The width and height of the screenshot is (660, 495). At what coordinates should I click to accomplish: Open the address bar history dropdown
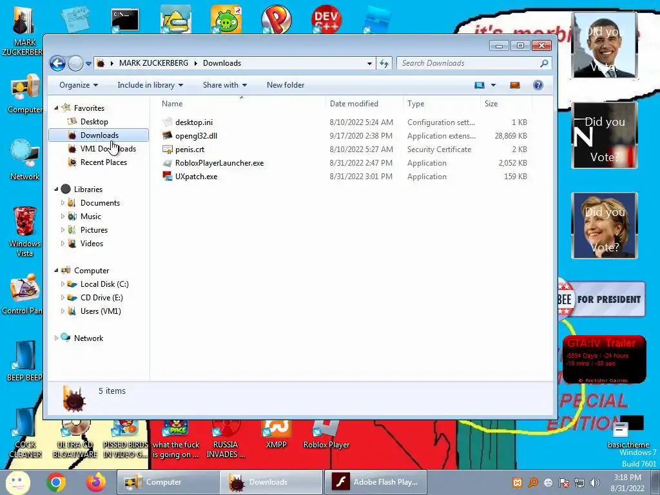[x=369, y=63]
